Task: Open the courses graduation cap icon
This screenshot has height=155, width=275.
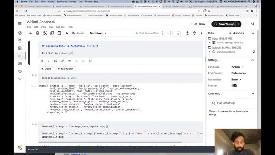Action: pos(20,71)
